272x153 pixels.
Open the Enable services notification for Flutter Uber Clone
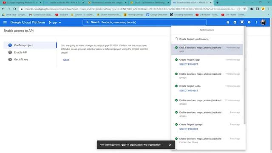(x=207, y=140)
